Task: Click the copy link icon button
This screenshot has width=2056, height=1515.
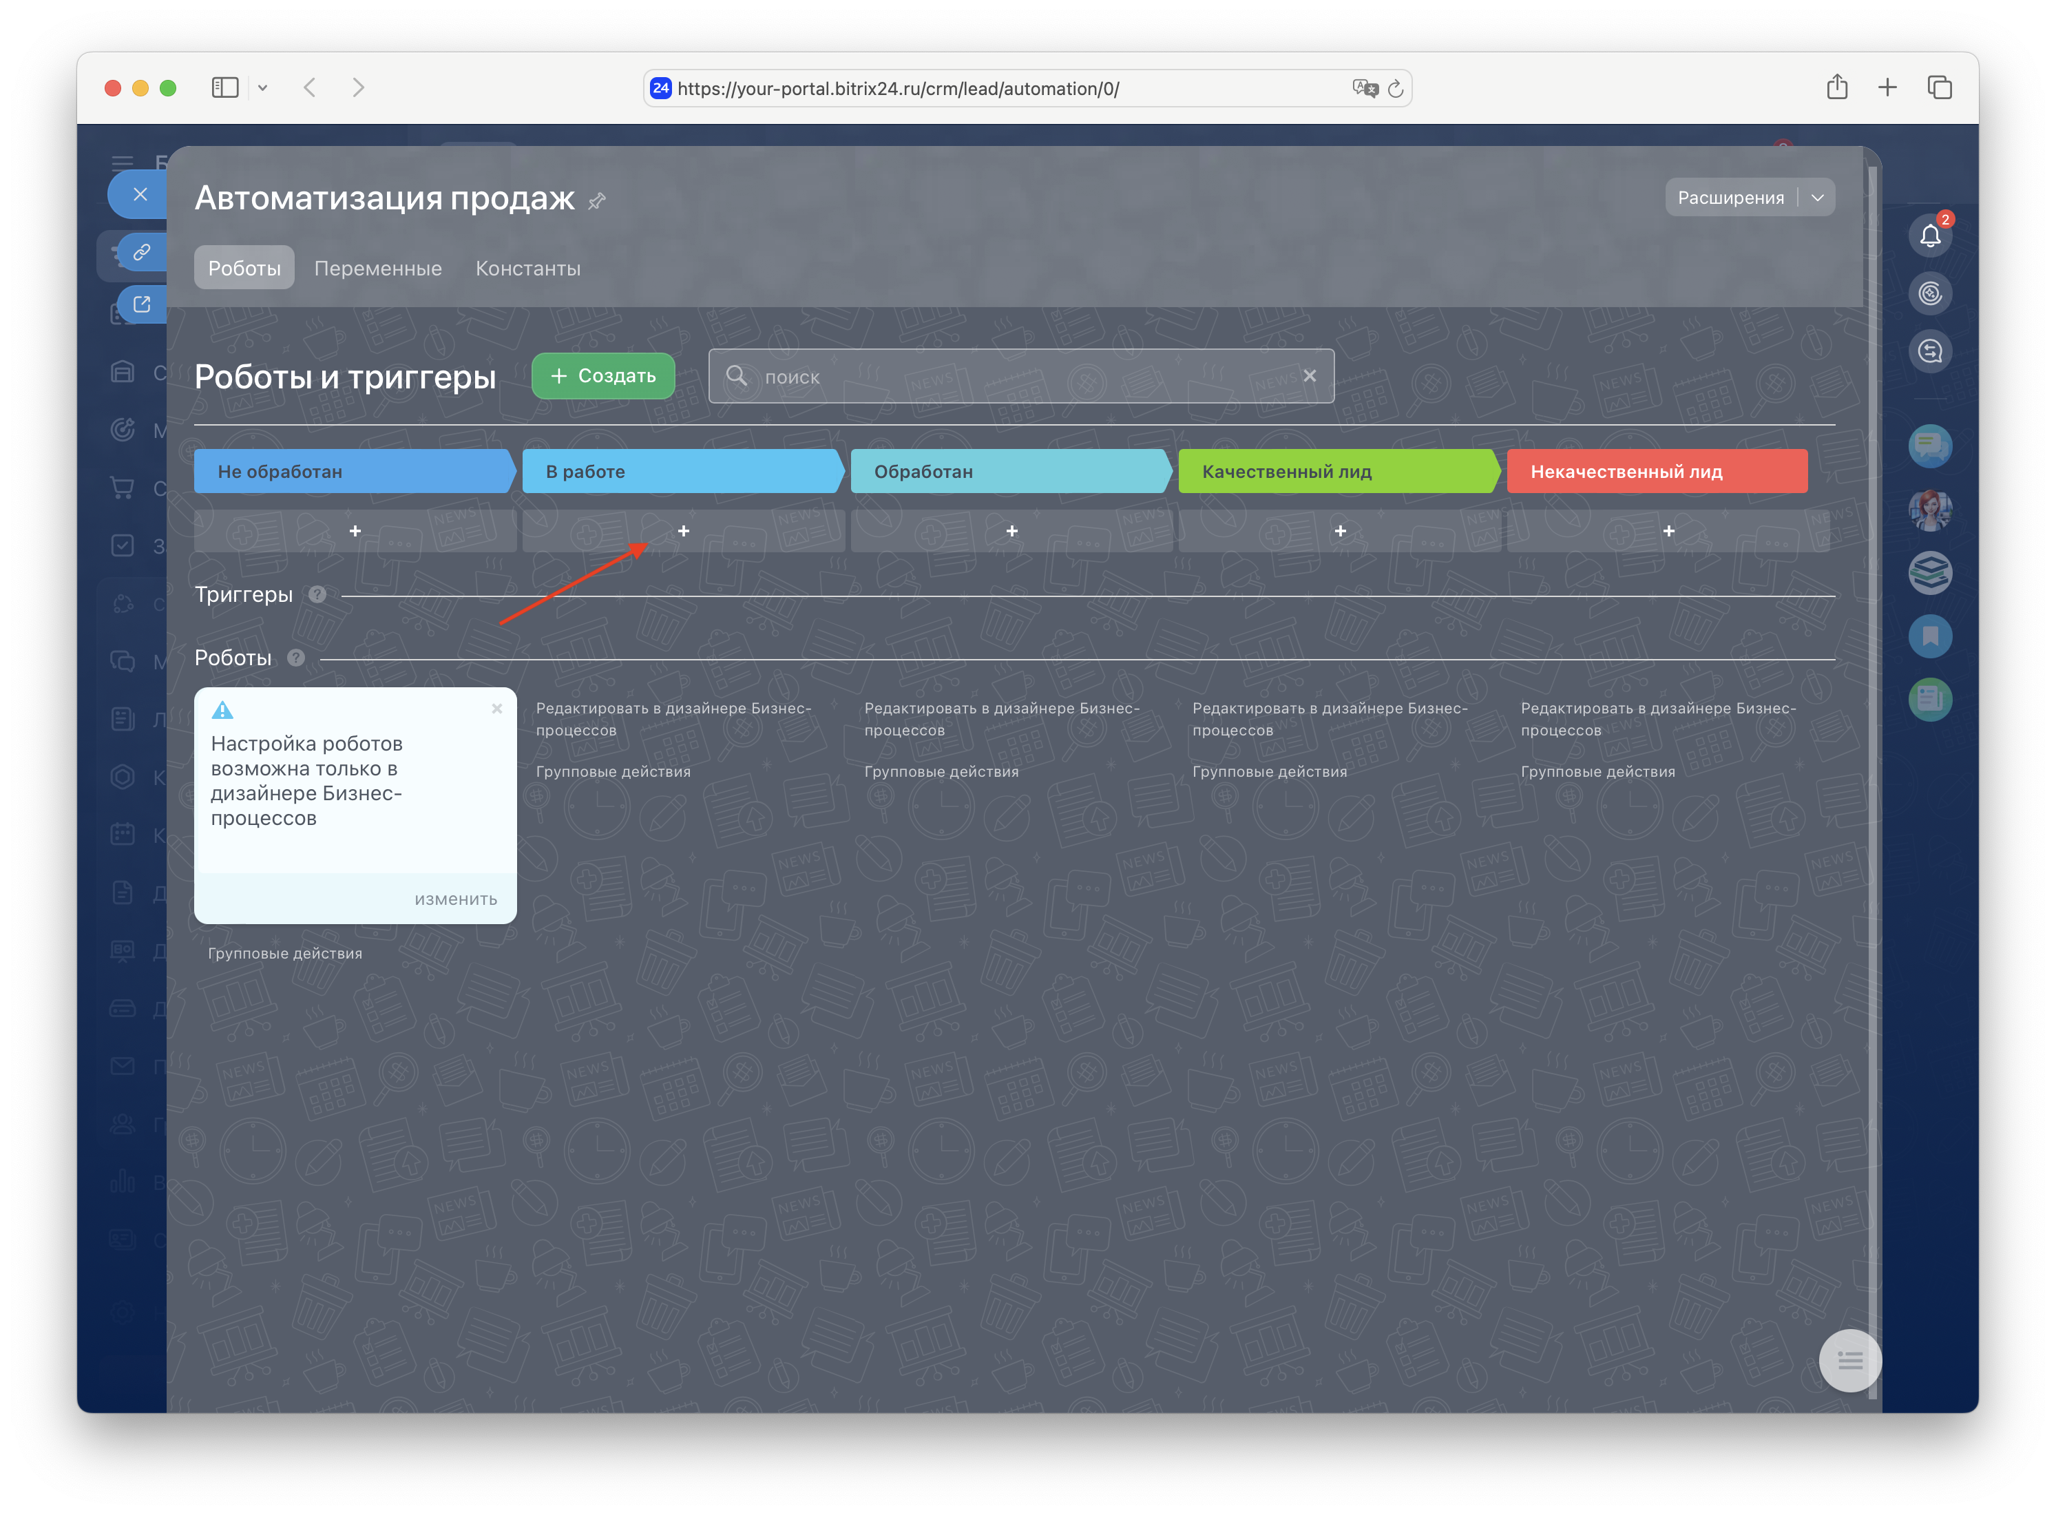Action: [x=141, y=252]
